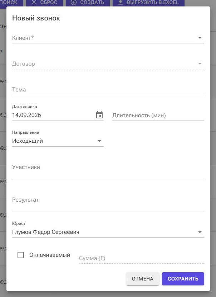Image resolution: width=216 pixels, height=297 pixels.
Task: Click the СБРОС button label
Action: click(49, 3)
